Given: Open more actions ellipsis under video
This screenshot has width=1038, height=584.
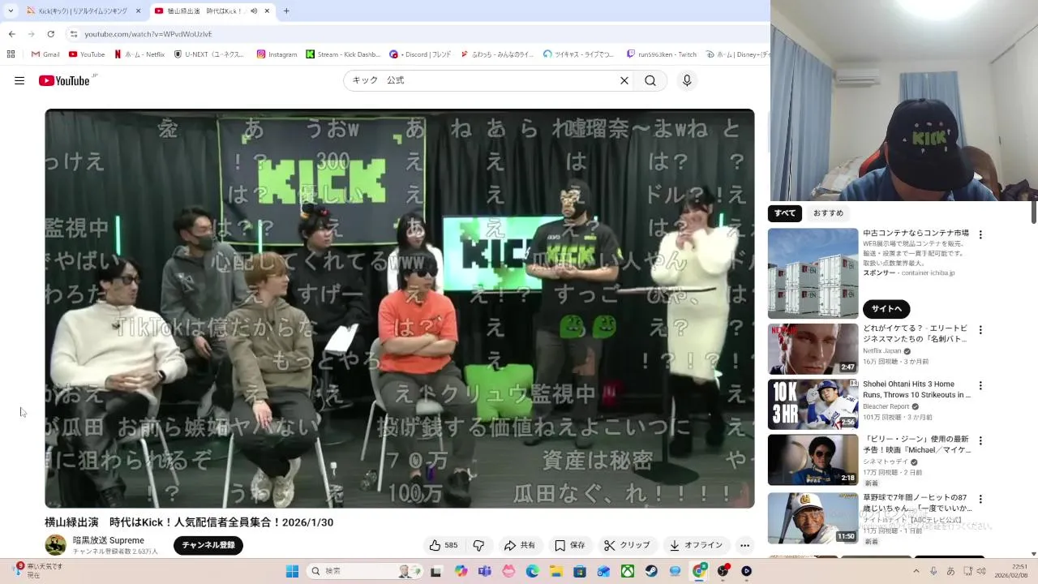Looking at the screenshot, I should pyautogui.click(x=744, y=546).
